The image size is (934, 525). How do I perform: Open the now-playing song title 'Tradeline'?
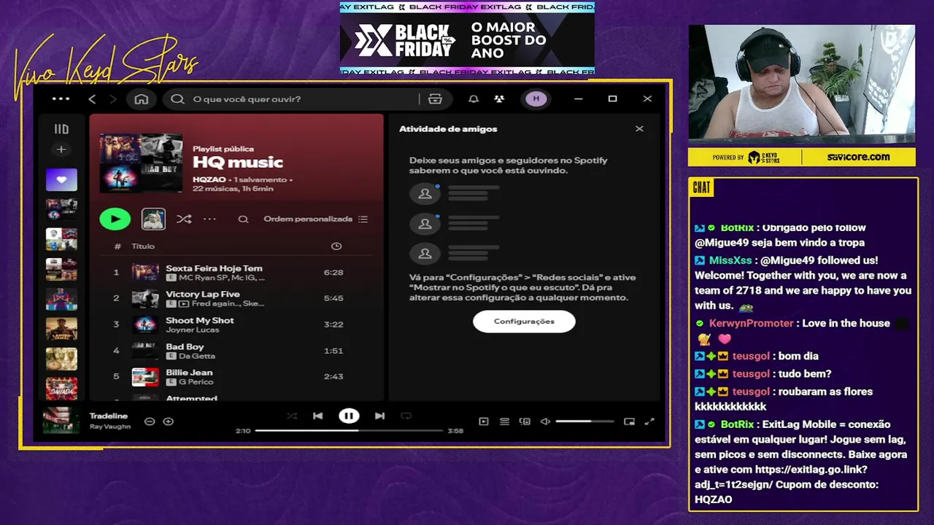point(109,416)
